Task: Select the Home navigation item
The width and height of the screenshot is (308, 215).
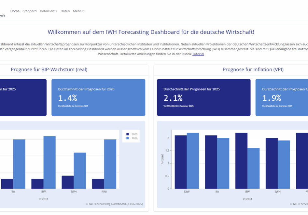Action: coord(15,11)
